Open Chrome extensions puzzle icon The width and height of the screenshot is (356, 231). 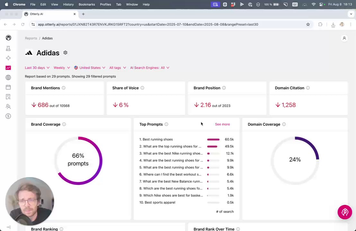tap(320, 24)
